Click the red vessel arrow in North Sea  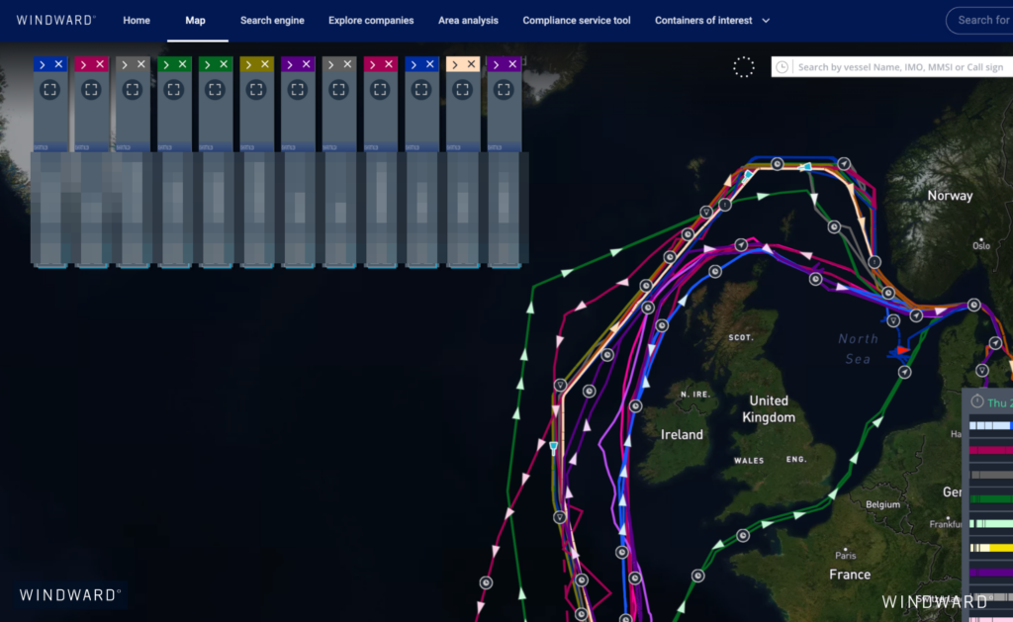pos(902,350)
